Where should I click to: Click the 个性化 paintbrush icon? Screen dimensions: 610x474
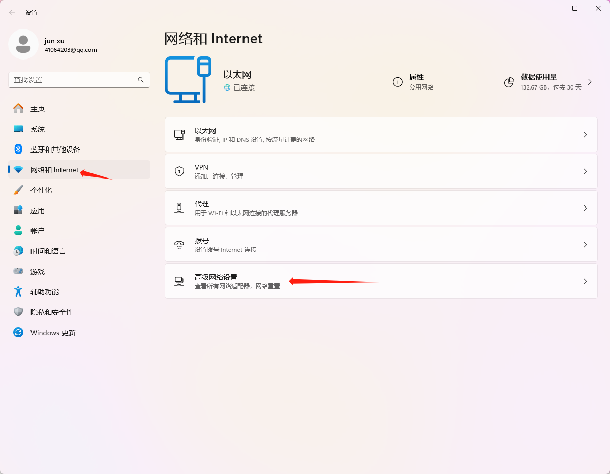(18, 190)
